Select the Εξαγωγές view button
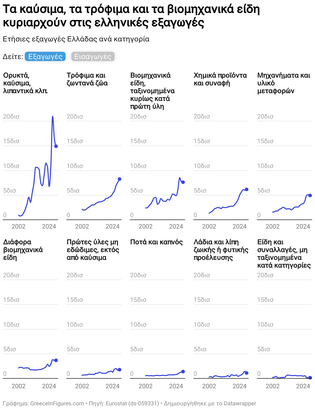The height and width of the screenshot is (410, 315). click(45, 57)
